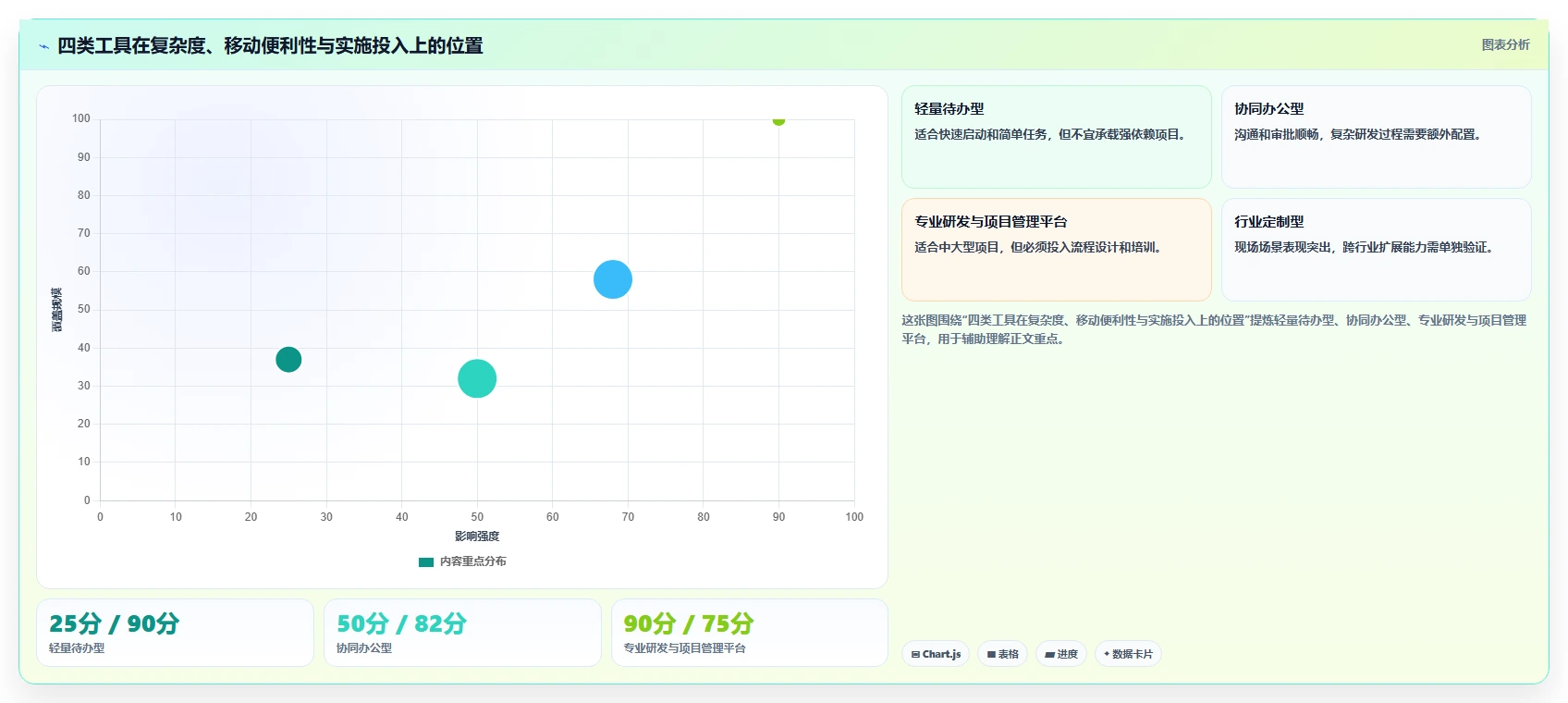Click the summary paragraph starting 这张图围绕
Image resolution: width=1568 pixels, height=703 pixels.
pyautogui.click(x=1214, y=329)
